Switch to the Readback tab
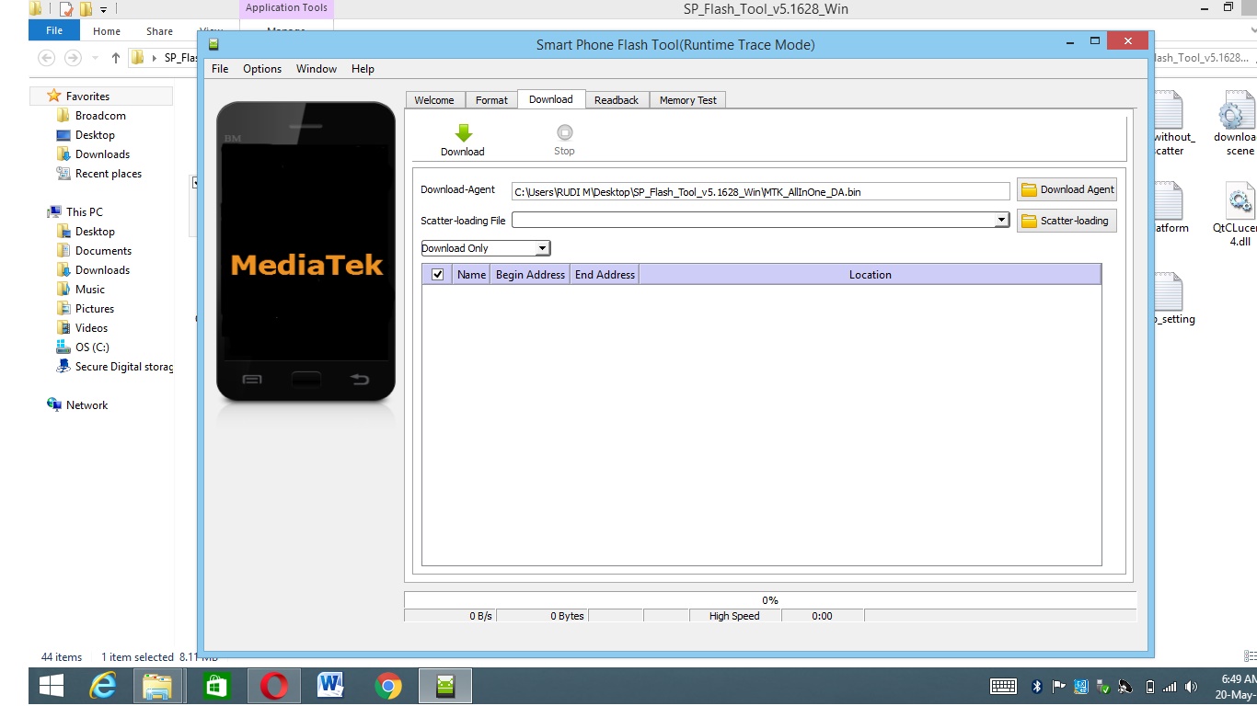 (x=617, y=100)
